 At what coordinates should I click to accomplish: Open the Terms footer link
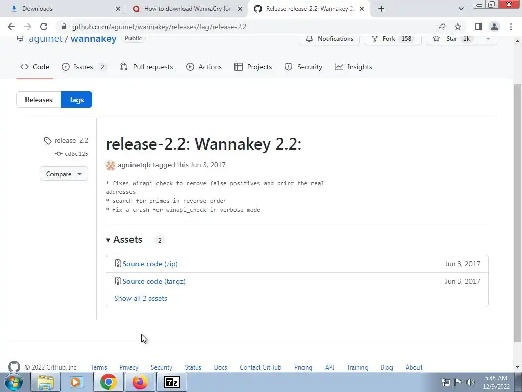(99, 367)
